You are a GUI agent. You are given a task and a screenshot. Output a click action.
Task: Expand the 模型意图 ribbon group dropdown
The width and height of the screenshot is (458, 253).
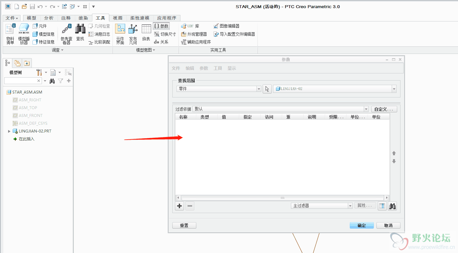[x=146, y=50]
